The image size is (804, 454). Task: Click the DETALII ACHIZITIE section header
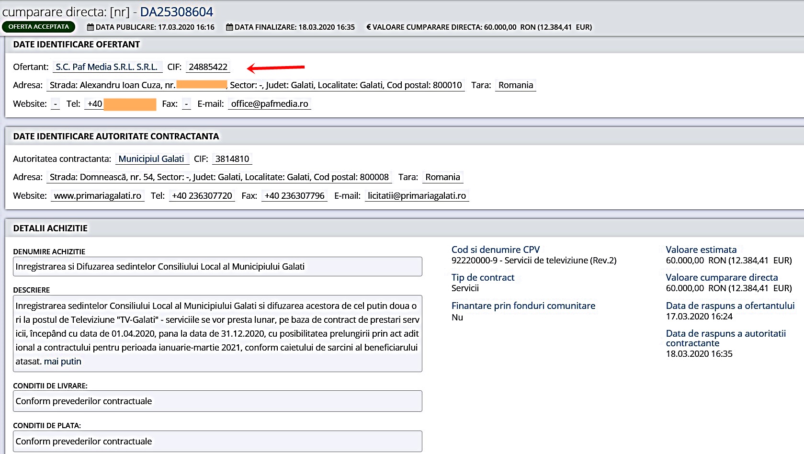click(x=50, y=228)
